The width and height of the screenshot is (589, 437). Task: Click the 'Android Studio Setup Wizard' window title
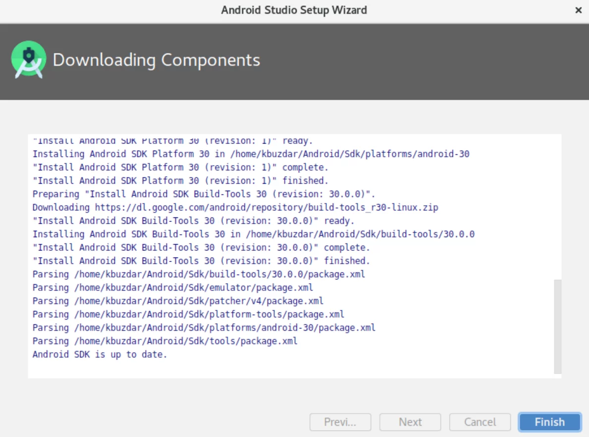pos(294,10)
